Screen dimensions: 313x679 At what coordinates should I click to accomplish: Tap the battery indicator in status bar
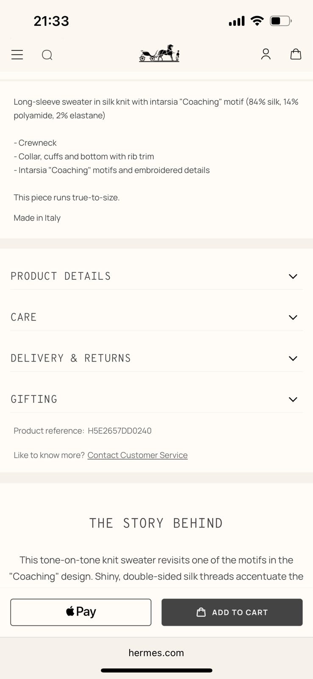[x=280, y=21]
